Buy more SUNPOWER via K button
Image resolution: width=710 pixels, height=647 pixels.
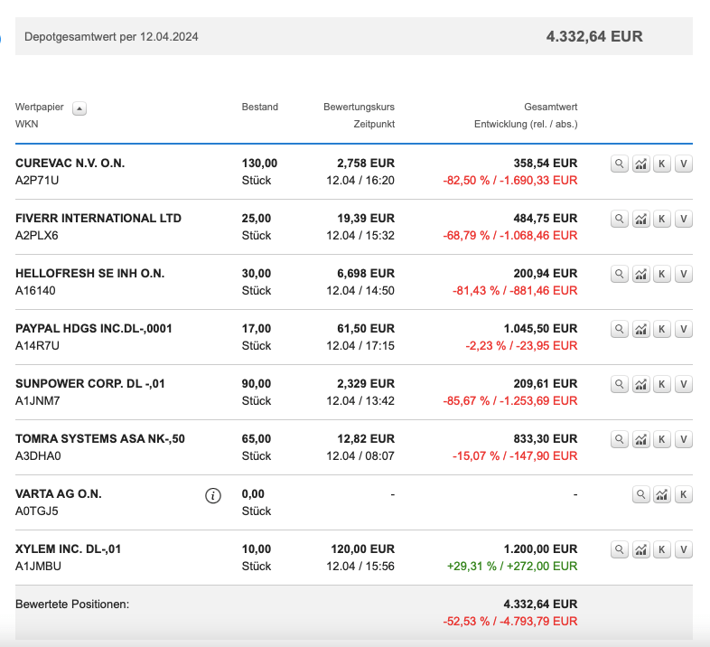click(662, 384)
